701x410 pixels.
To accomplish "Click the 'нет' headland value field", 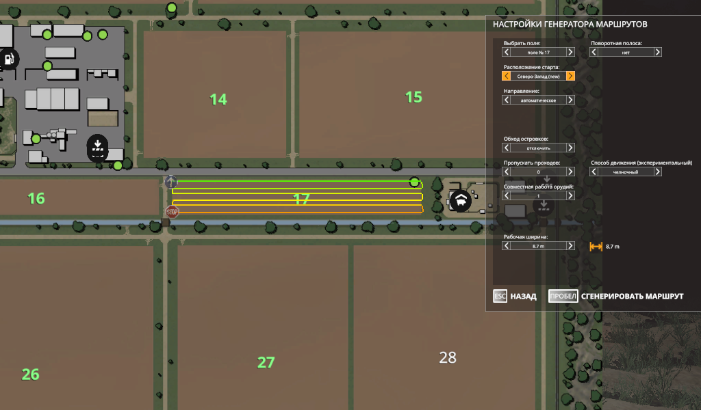I will coord(626,52).
